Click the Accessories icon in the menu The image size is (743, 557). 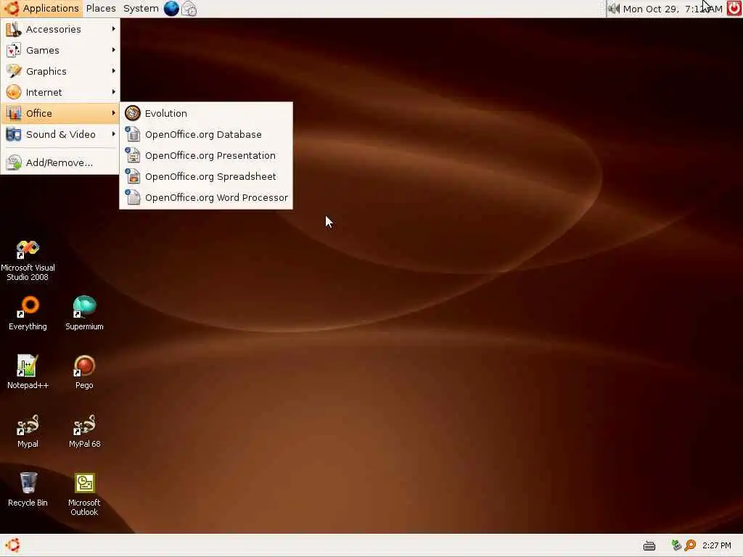click(x=13, y=29)
